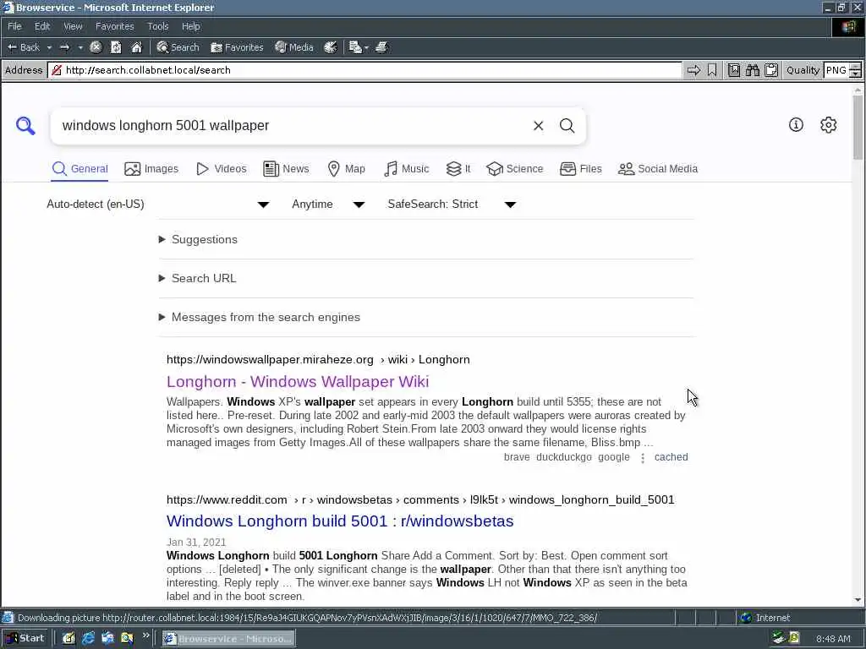Switch to the Science tab
866x649 pixels.
(514, 169)
